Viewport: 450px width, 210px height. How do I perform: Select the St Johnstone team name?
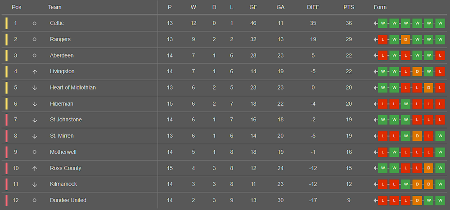66,120
